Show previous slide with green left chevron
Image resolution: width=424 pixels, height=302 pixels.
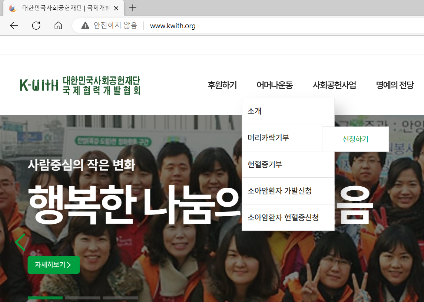(x=20, y=242)
